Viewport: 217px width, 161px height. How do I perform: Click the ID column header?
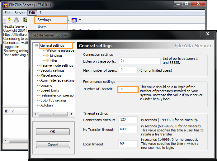[15, 111]
